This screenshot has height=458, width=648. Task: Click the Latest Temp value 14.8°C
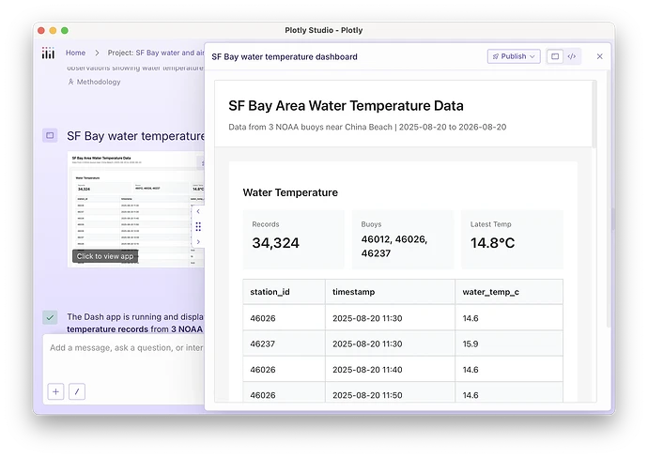point(493,243)
